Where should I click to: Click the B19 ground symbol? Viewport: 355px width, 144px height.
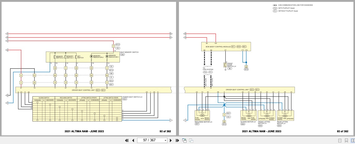224,121
